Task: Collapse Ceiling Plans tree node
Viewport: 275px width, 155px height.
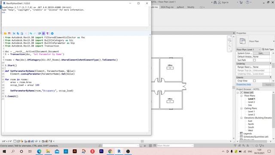Action: point(241,108)
